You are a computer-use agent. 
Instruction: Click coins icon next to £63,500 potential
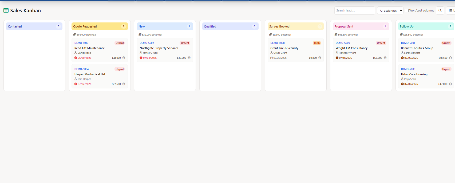[336, 34]
